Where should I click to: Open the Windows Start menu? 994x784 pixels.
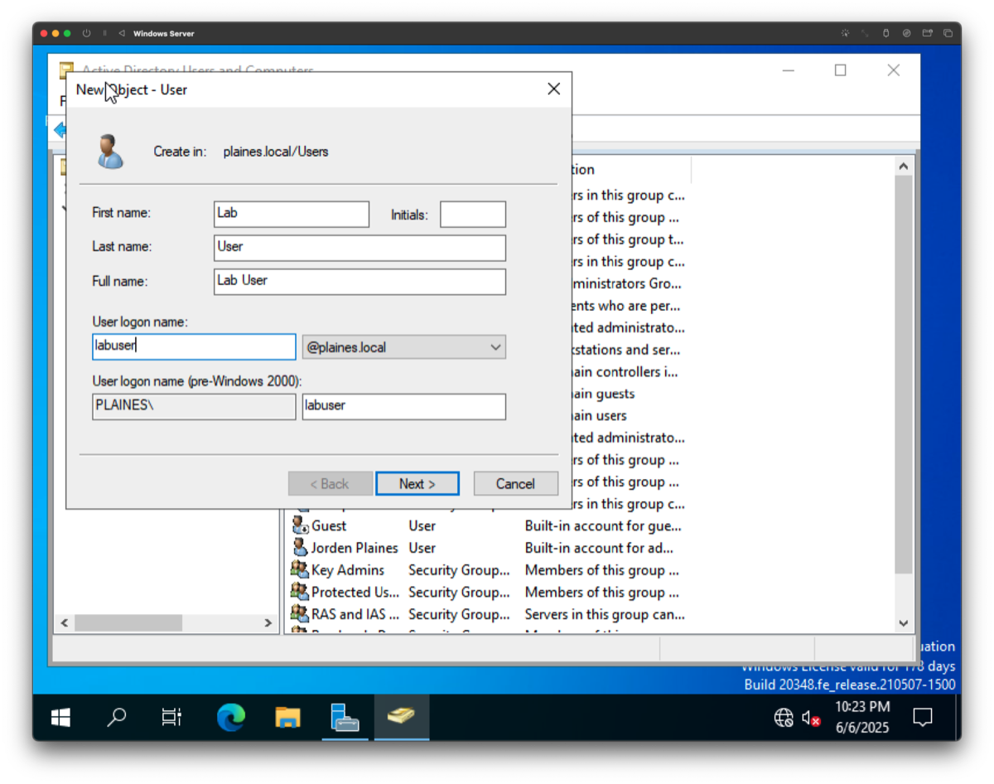60,718
